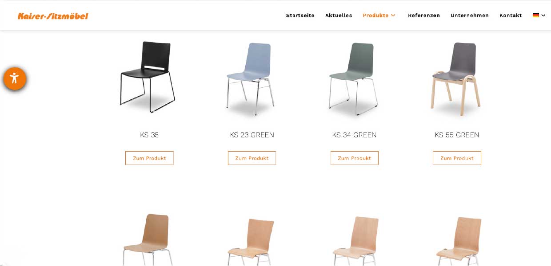Open the Kontakt navigation link
551x266 pixels.
click(x=511, y=16)
